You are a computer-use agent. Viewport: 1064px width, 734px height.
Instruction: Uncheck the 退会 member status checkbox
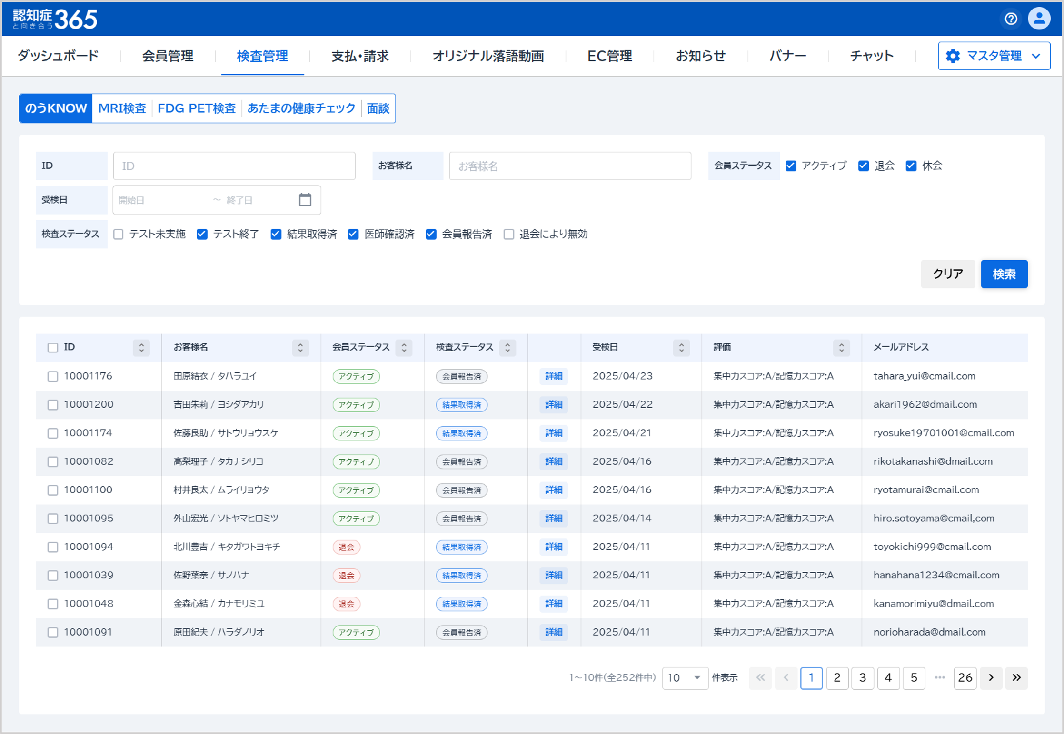[x=864, y=166]
